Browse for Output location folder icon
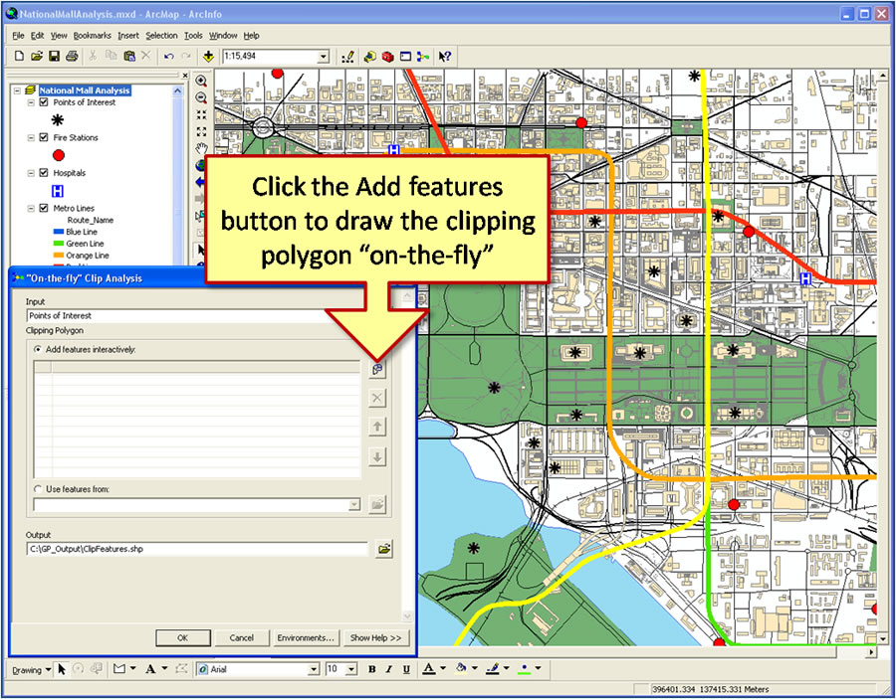This screenshot has width=896, height=699. (x=384, y=549)
